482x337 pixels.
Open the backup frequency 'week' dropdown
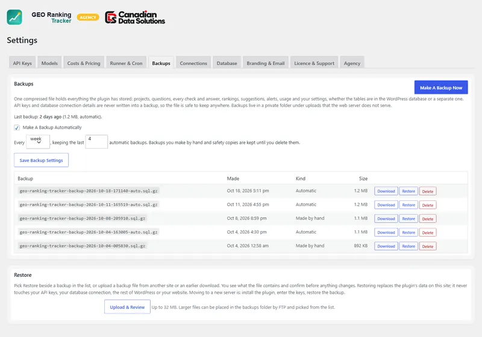click(x=38, y=142)
